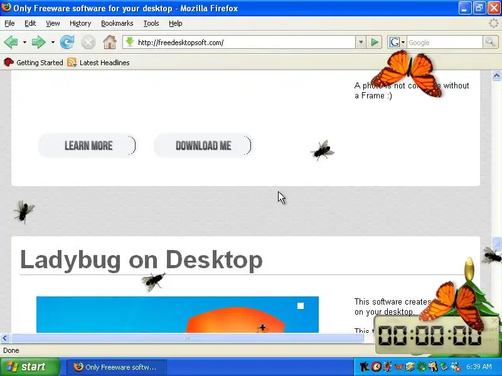This screenshot has height=376, width=502.
Task: Click the Done status bar text
Action: click(11, 350)
